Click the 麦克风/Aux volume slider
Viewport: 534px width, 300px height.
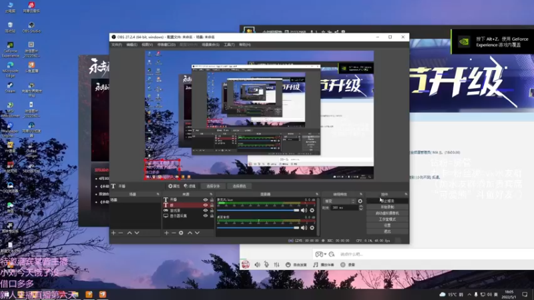coord(258,210)
